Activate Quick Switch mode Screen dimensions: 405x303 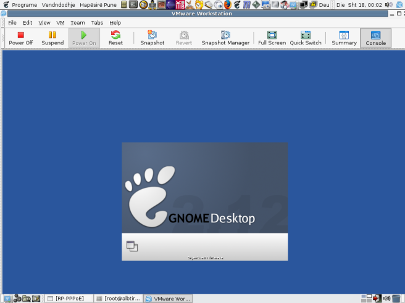[x=306, y=38]
